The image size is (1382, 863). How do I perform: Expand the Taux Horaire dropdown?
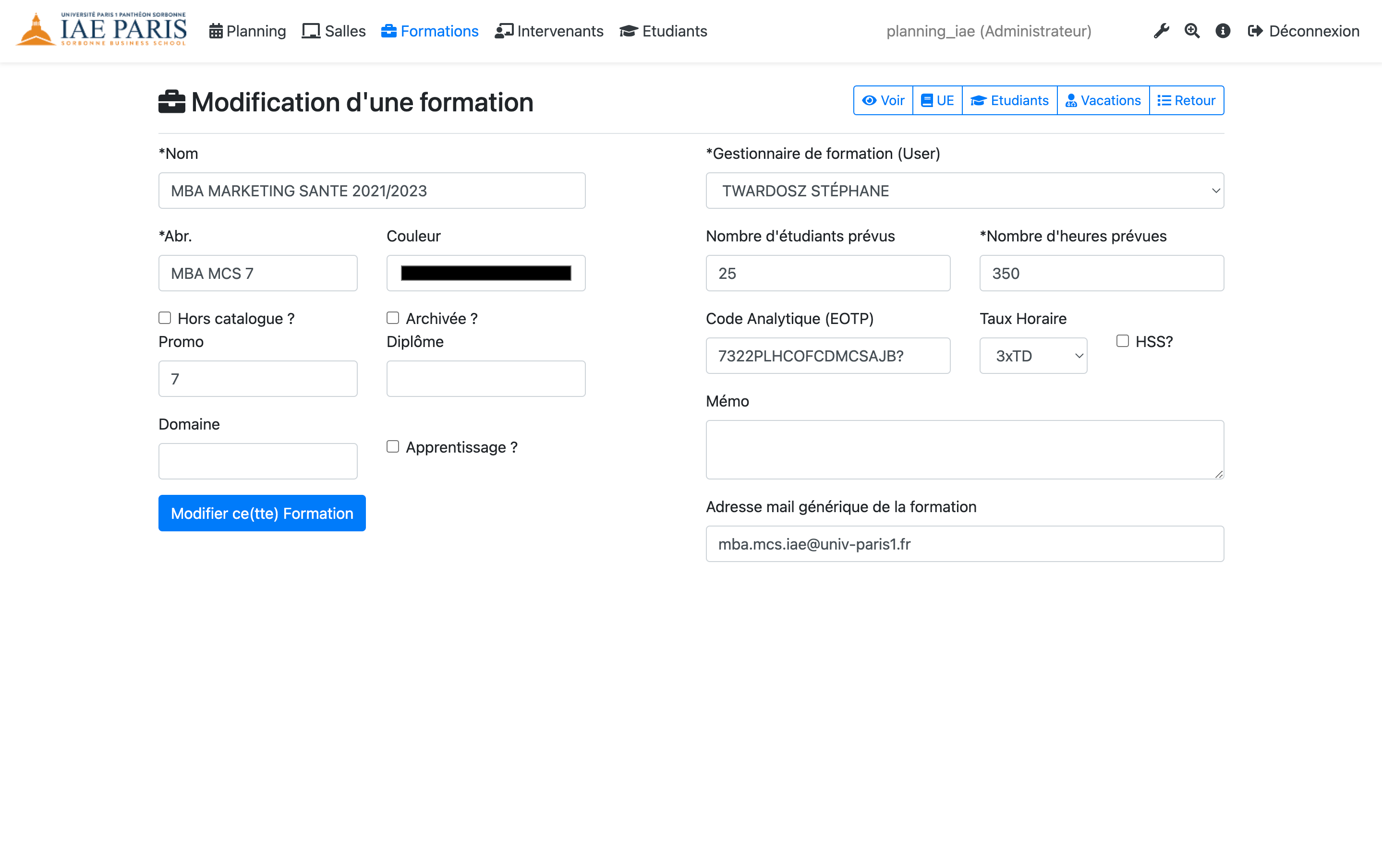pyautogui.click(x=1033, y=356)
